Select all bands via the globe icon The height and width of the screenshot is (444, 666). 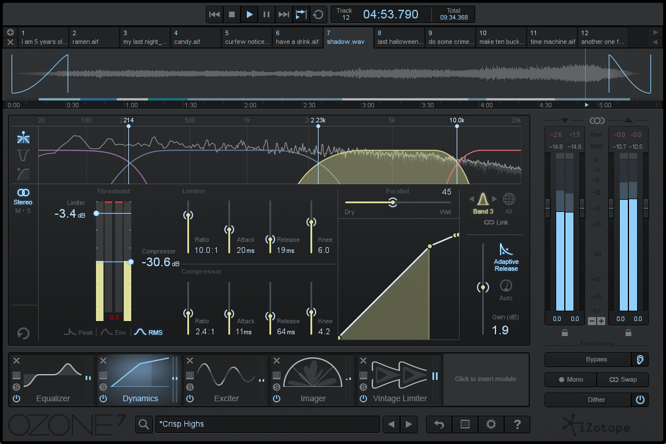click(508, 198)
